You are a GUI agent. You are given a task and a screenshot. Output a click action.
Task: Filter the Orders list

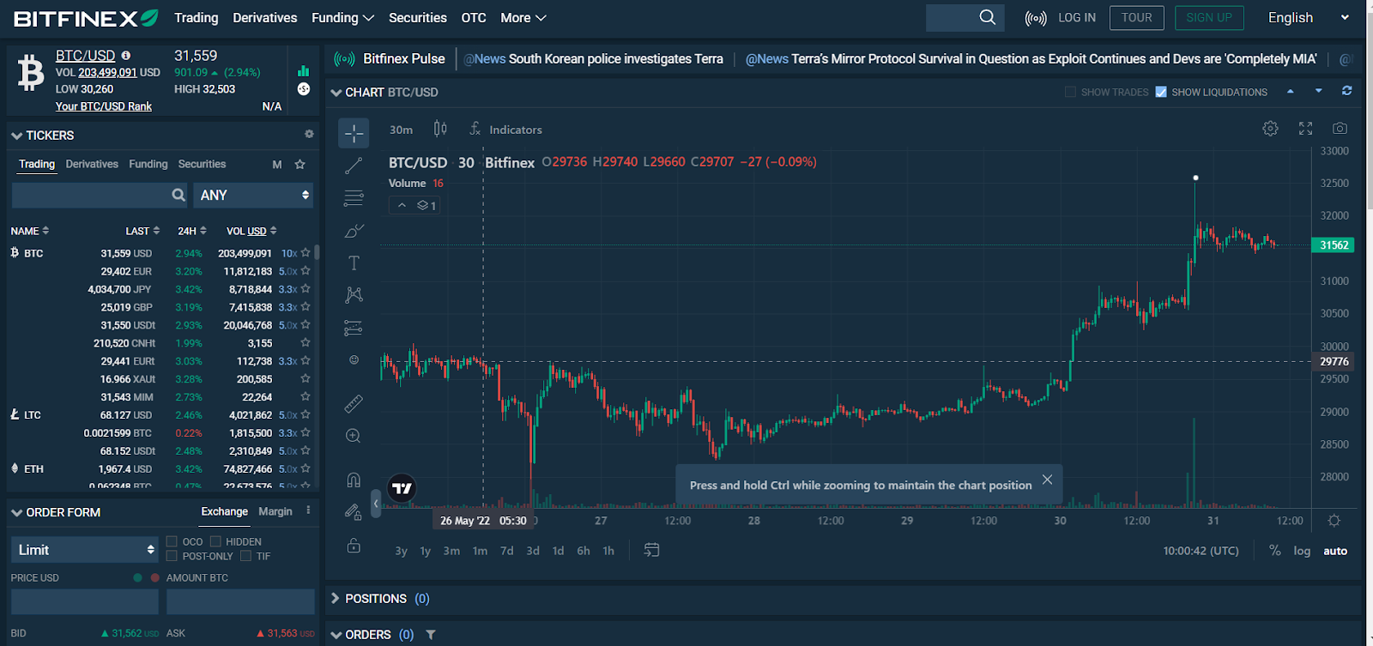[x=431, y=635]
